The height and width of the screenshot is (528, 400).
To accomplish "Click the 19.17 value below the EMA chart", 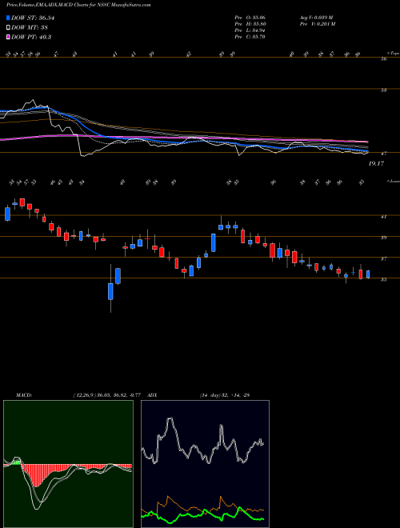I will click(376, 164).
